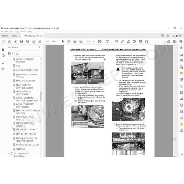This screenshot has width=184, height=184.
Task: Click the scrolling mode icon
Action: point(107,42)
